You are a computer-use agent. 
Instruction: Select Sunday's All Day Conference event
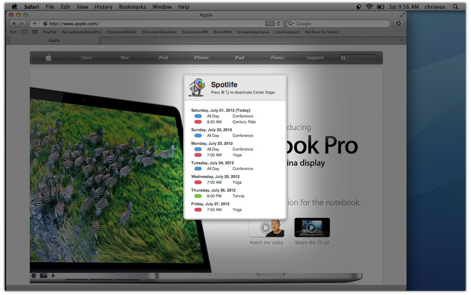[x=224, y=136]
